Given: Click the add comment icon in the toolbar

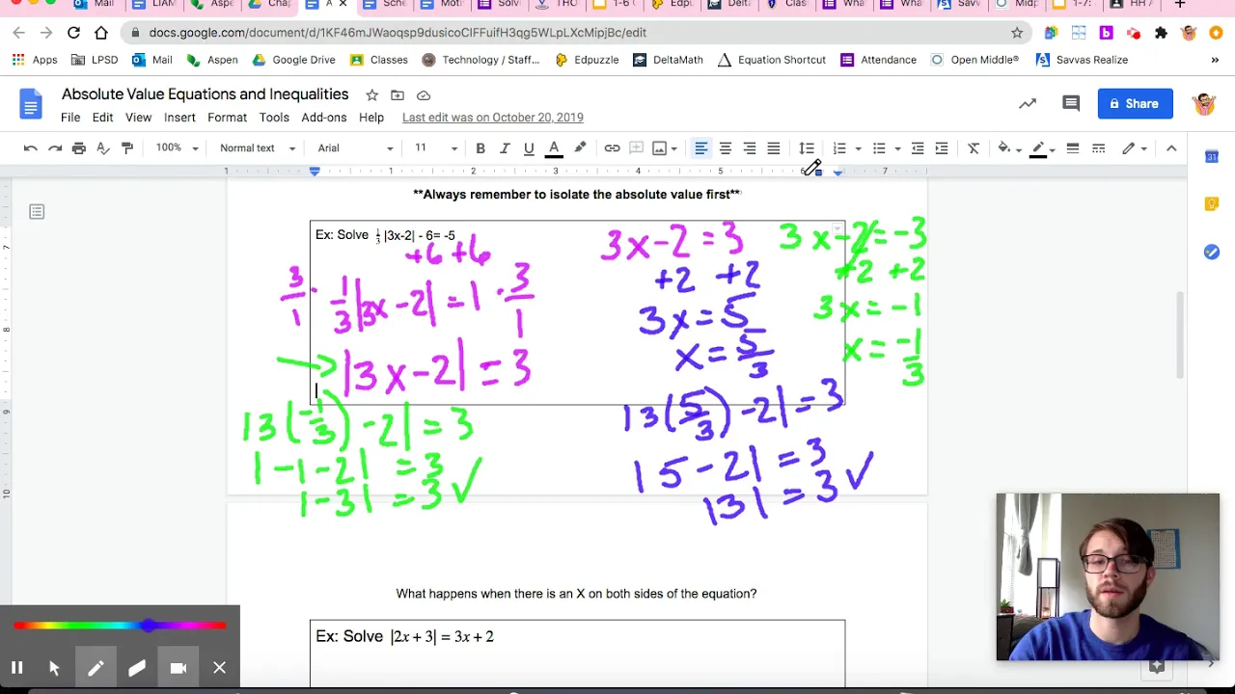Looking at the screenshot, I should coord(636,148).
